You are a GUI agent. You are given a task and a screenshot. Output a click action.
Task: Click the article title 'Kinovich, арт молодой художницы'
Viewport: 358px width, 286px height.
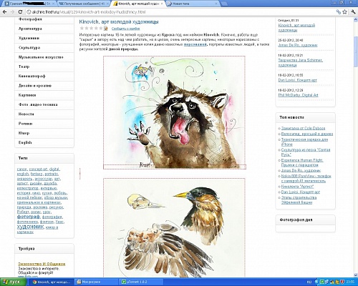[x=119, y=22]
